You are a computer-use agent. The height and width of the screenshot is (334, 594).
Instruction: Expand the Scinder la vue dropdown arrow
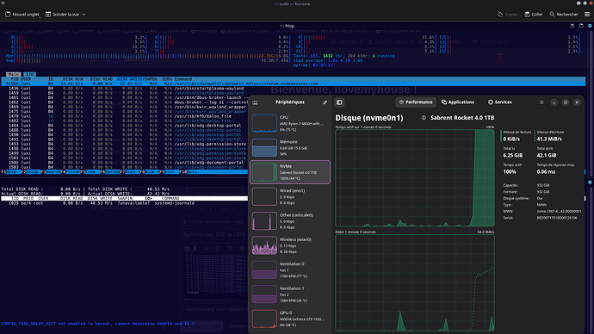[84, 15]
